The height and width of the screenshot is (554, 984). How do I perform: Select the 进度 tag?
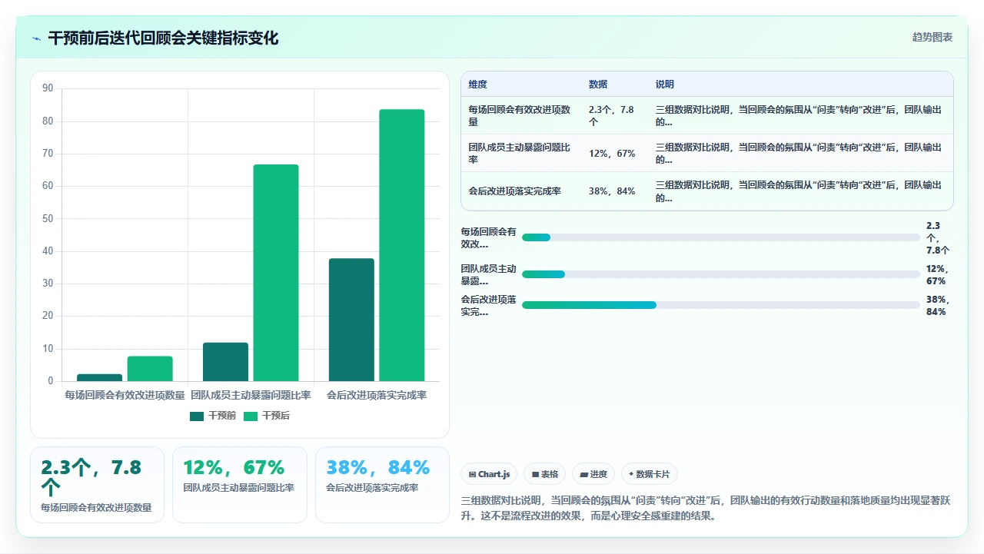(x=593, y=474)
